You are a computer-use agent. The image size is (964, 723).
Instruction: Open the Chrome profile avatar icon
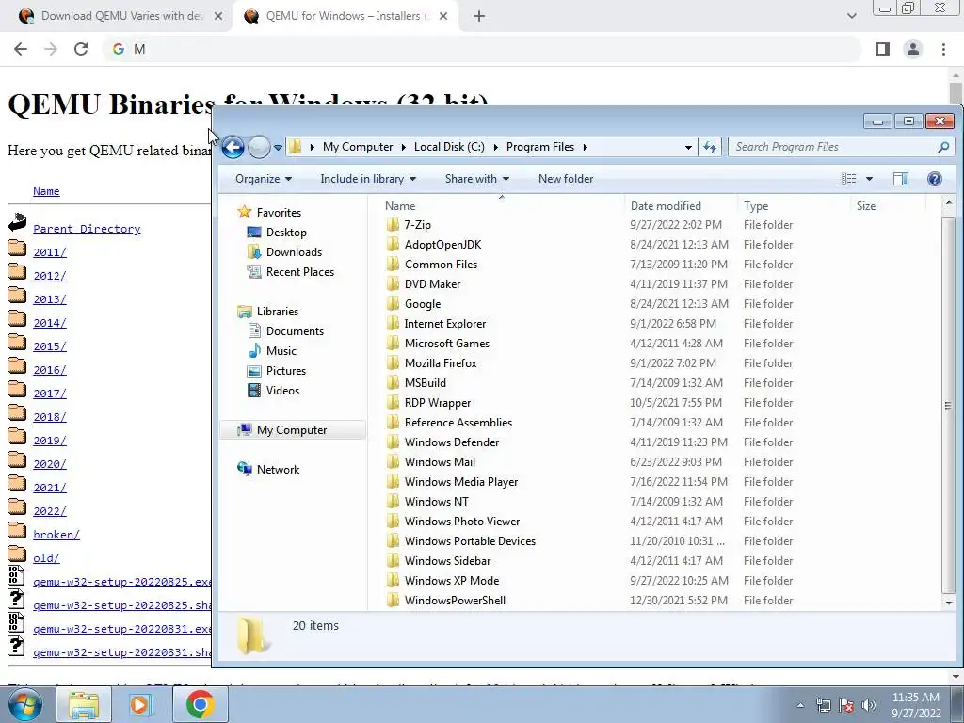pyautogui.click(x=913, y=49)
